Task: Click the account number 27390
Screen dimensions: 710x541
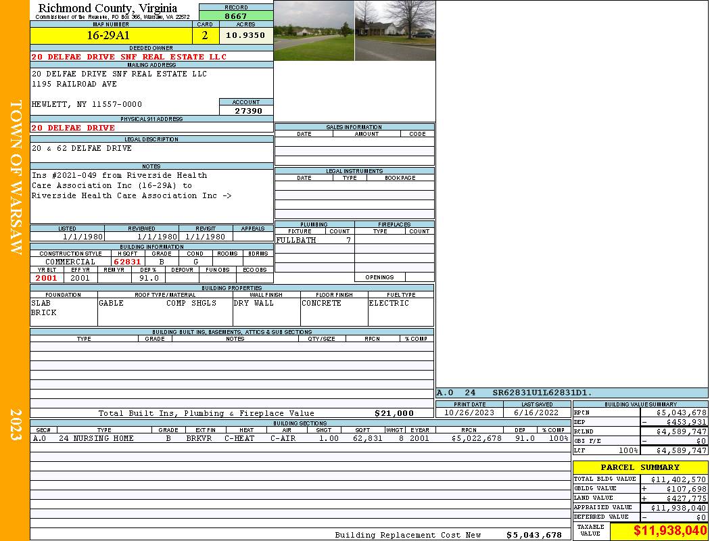Action: pos(246,110)
